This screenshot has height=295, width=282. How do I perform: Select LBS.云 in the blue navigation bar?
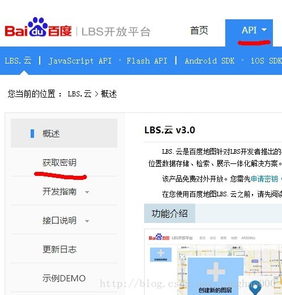(x=18, y=61)
